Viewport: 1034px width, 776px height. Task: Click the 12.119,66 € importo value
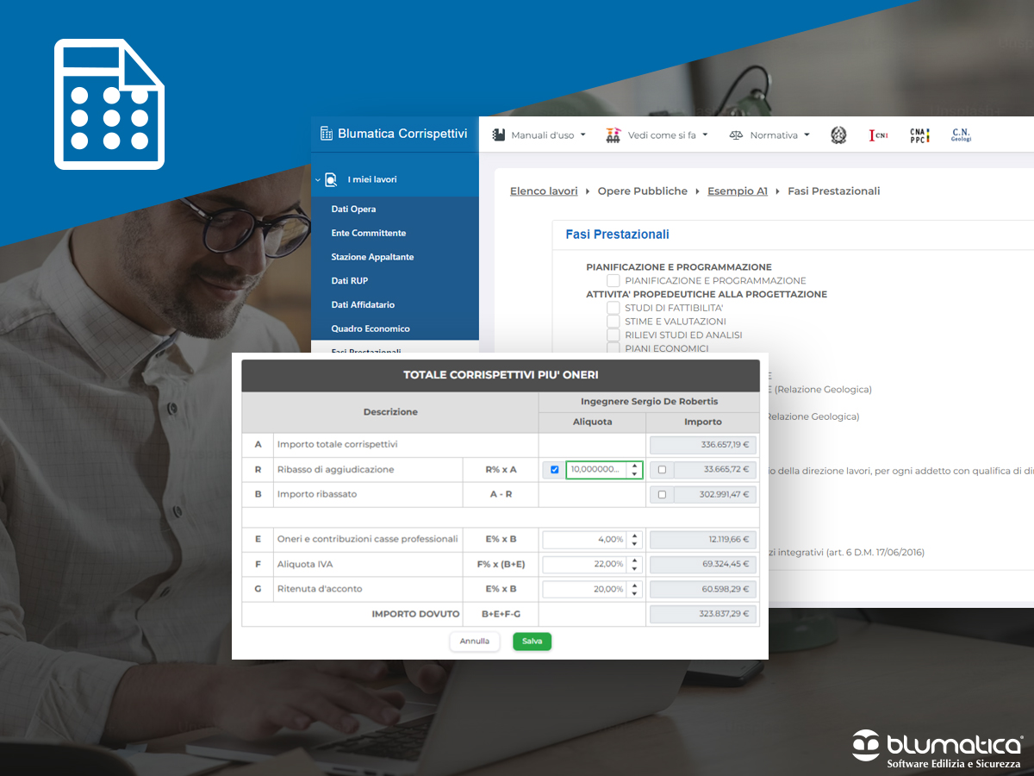point(702,540)
